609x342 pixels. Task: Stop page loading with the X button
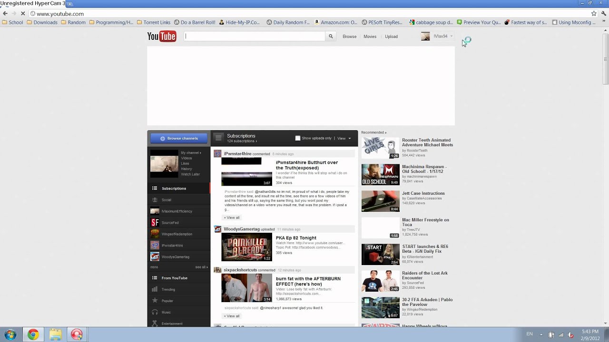pyautogui.click(x=22, y=14)
